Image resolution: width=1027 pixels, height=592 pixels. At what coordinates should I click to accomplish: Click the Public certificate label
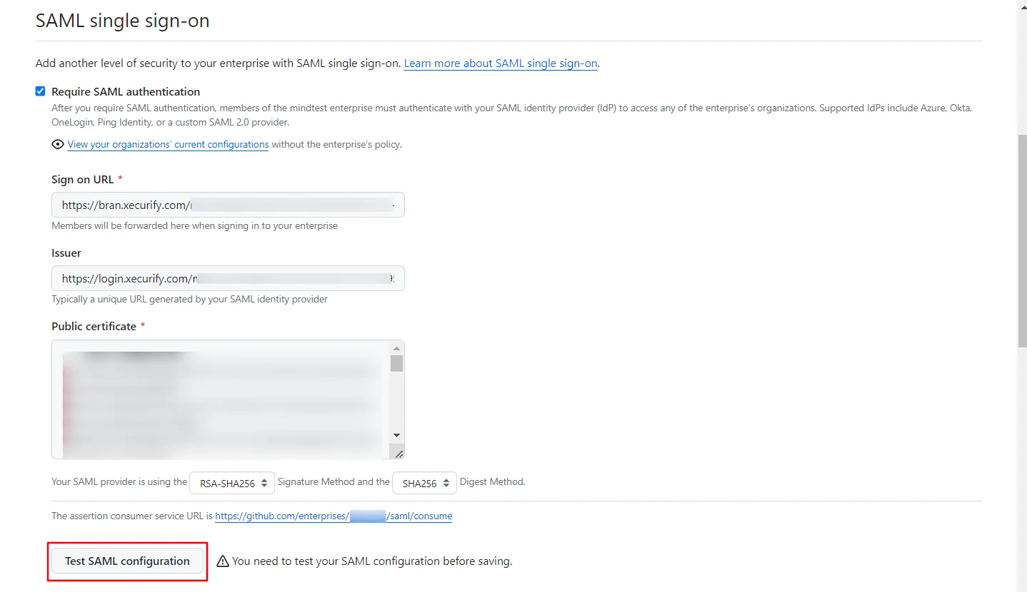(x=94, y=326)
